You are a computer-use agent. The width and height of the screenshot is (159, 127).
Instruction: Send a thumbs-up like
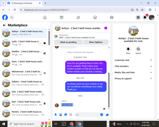tap(107, 115)
